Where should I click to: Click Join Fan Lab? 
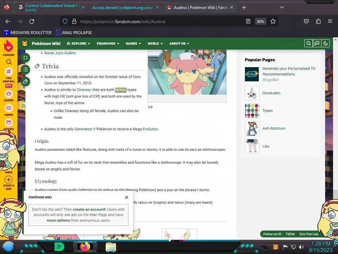coord(309,234)
